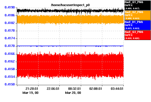Click the 0.4182 y-axis label
The width and height of the screenshot is (151, 102).
(x=10, y=23)
